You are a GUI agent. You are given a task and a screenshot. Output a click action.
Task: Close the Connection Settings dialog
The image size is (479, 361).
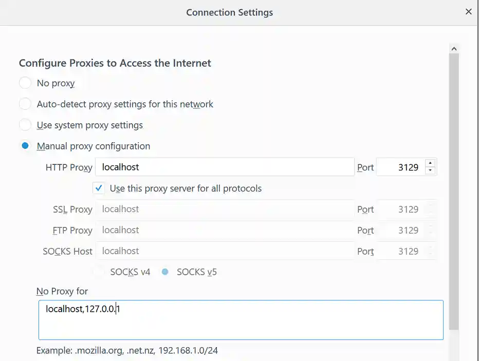(x=468, y=12)
